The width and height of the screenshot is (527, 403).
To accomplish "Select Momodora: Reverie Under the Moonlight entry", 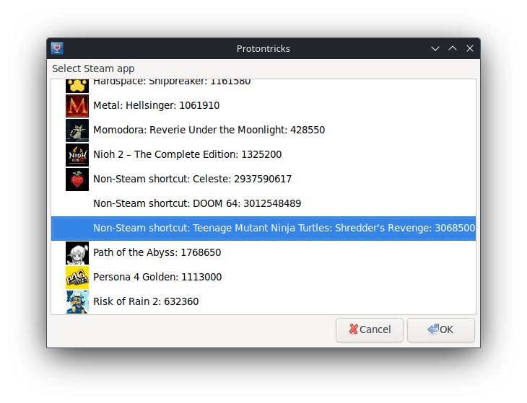I will tap(263, 130).
